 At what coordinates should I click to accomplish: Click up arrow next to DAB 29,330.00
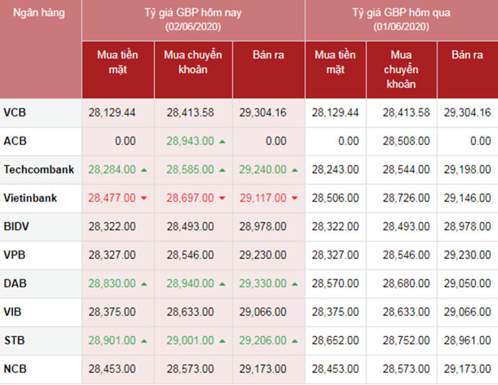click(x=295, y=284)
